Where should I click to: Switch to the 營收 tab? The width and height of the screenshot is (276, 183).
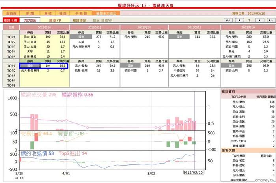[x=48, y=13]
